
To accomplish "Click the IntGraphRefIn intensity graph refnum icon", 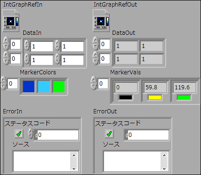I will 11,21.
